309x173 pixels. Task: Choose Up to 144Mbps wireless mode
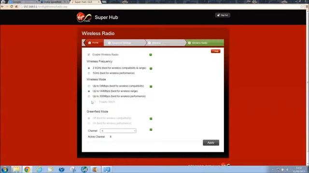(89, 91)
